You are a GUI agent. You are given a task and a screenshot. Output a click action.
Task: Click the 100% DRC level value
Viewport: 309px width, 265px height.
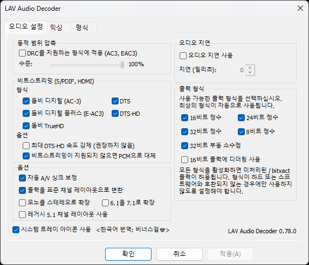tap(136, 65)
